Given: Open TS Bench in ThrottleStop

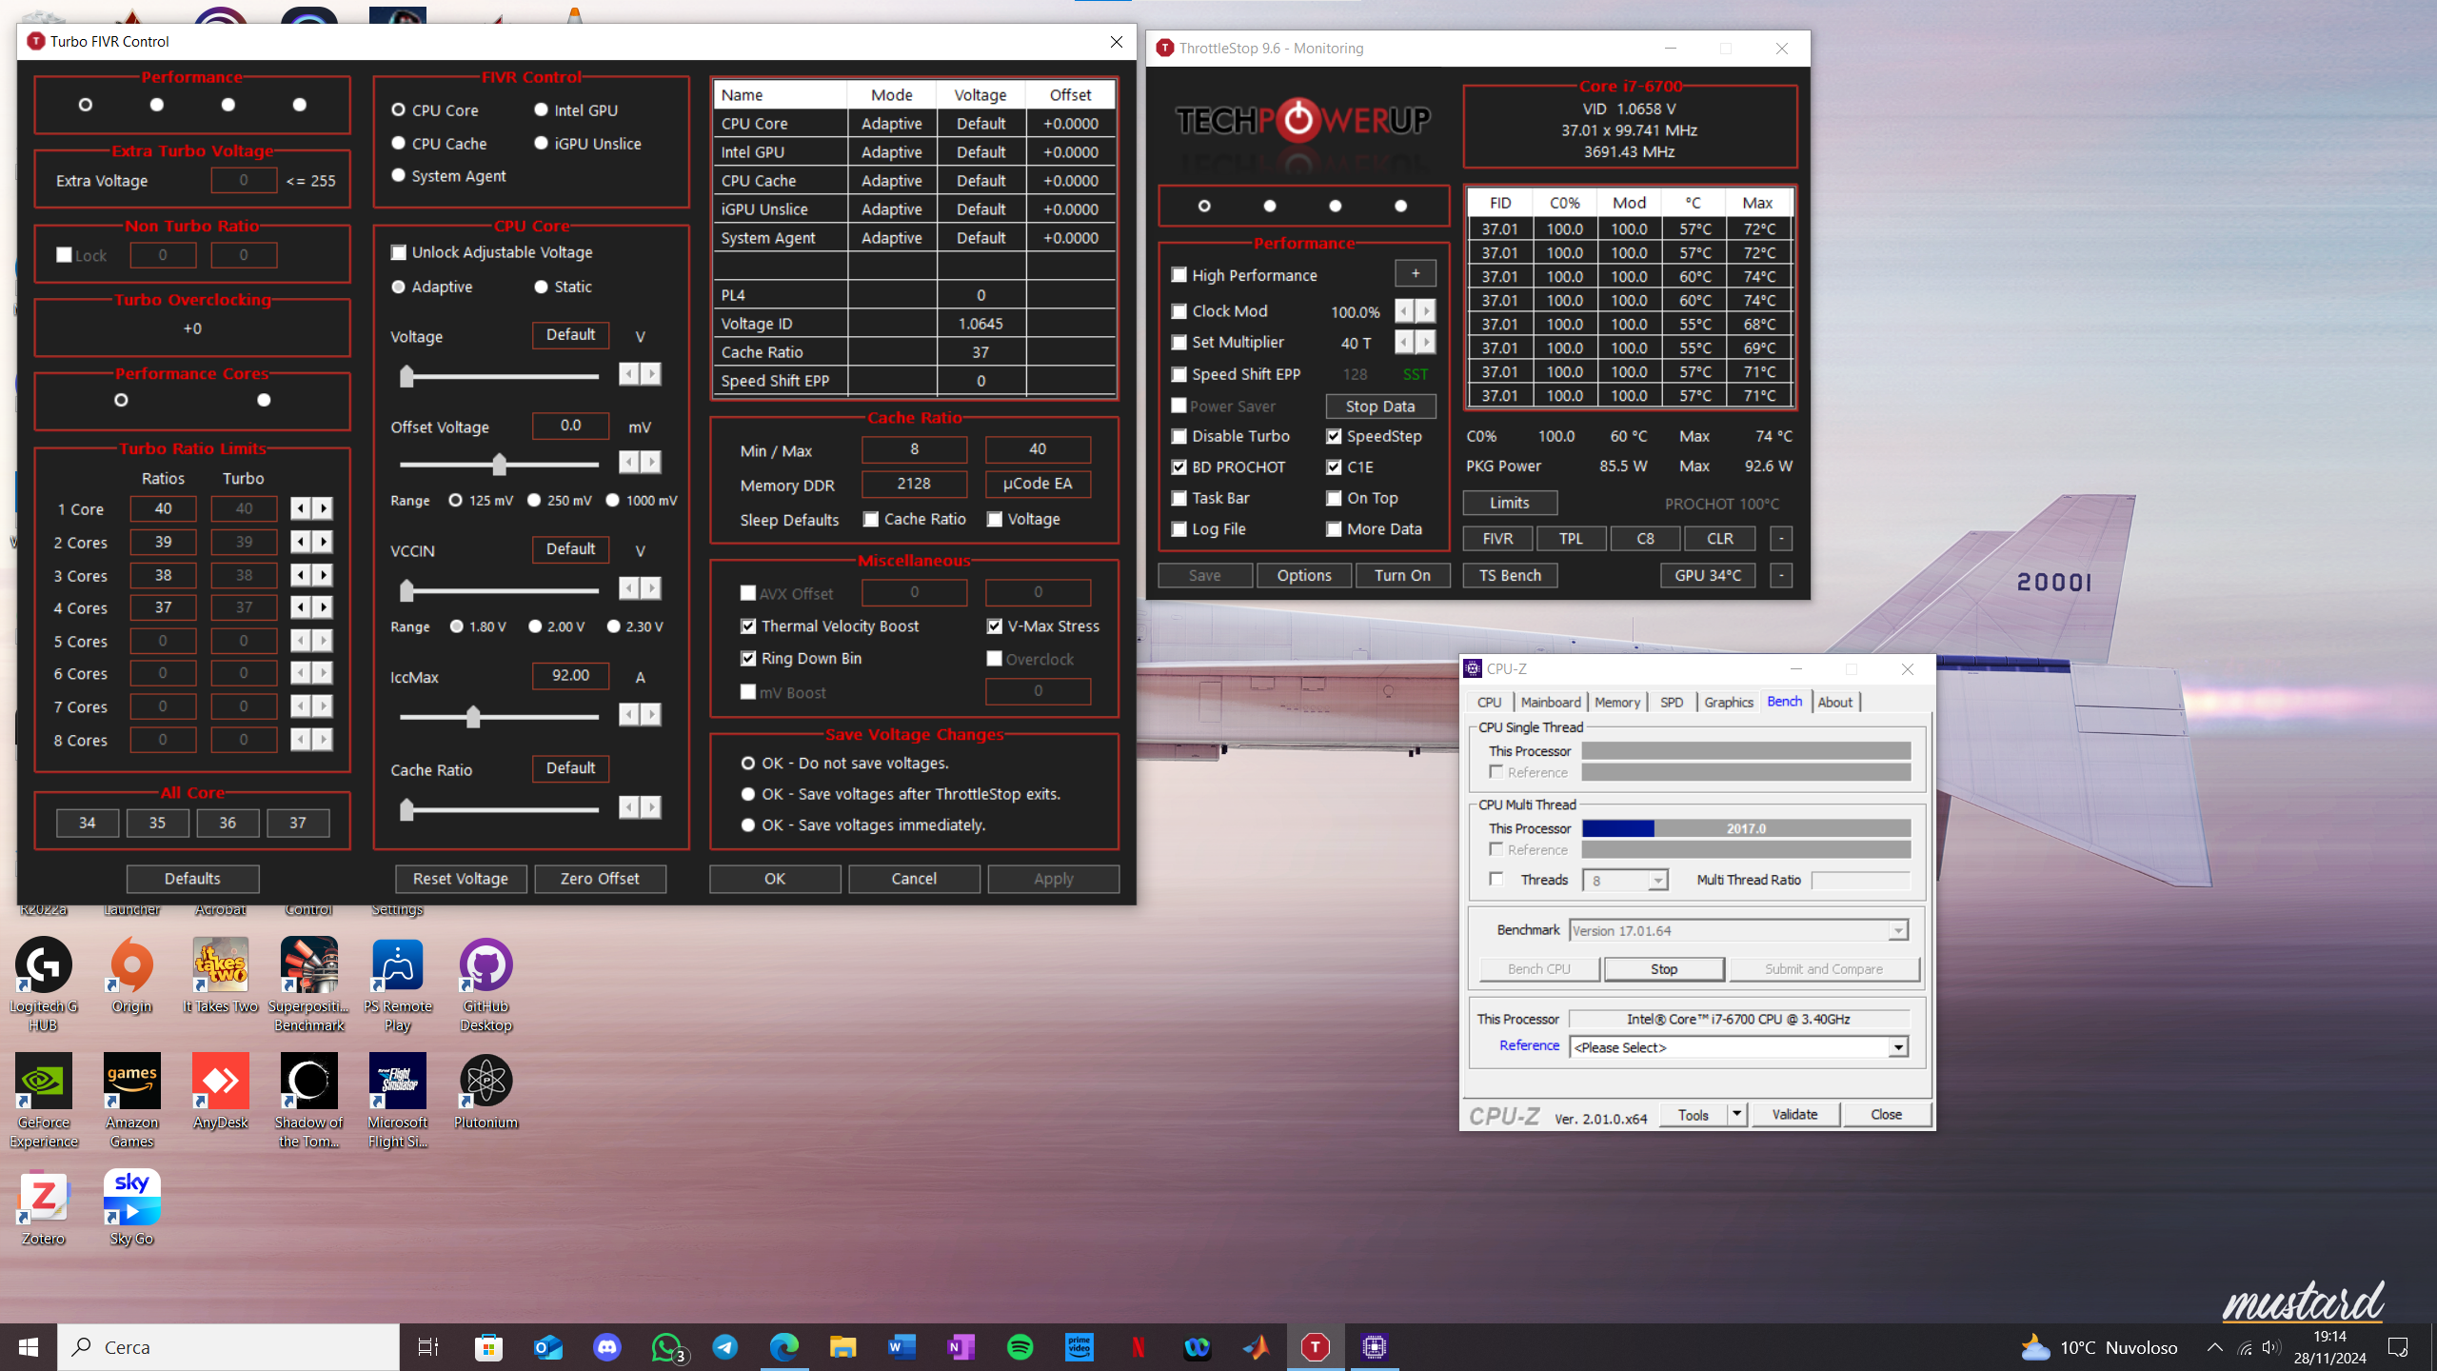Looking at the screenshot, I should tap(1510, 575).
